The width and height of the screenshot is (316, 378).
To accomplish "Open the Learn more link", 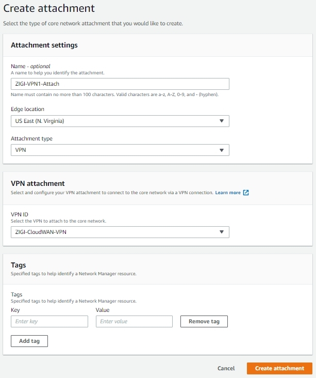I will tap(228, 193).
